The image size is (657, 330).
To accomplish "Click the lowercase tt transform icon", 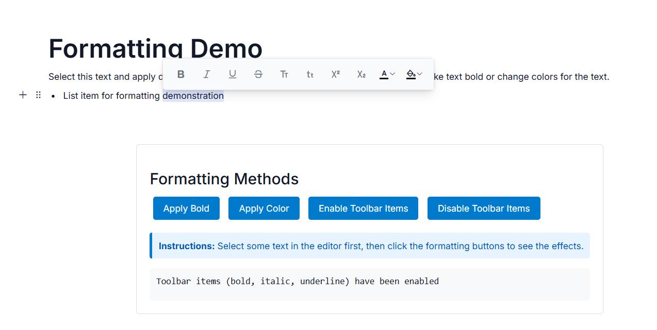I will pyautogui.click(x=309, y=74).
